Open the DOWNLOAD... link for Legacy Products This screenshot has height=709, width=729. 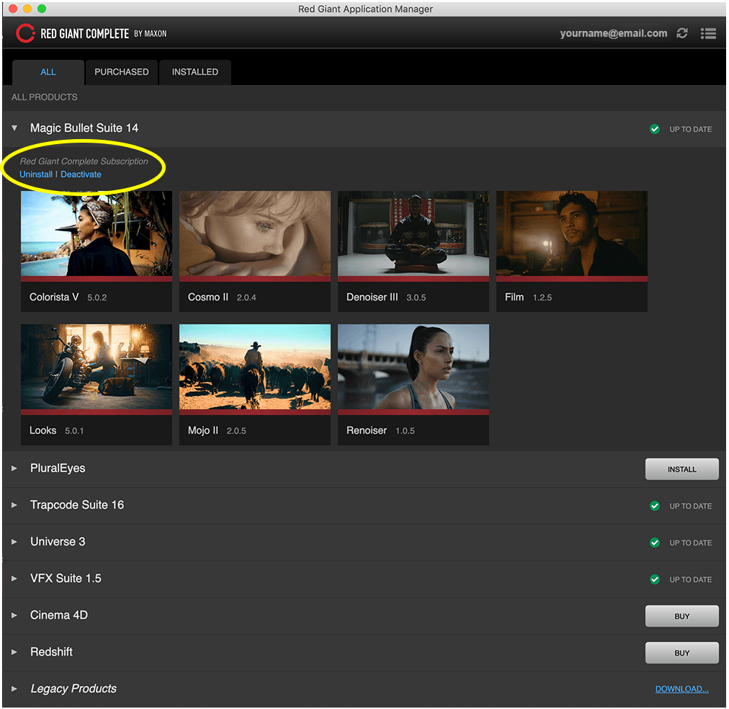[x=681, y=689]
